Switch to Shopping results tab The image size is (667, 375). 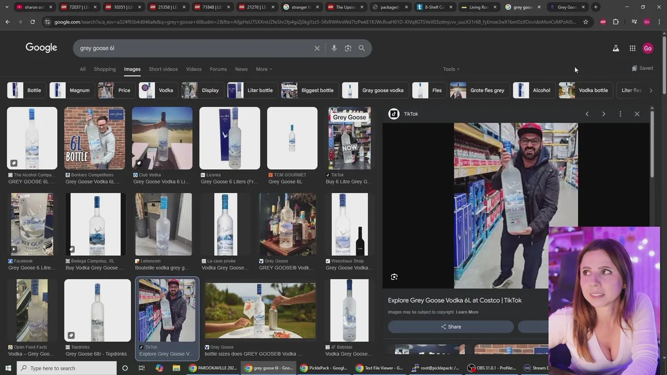pos(105,69)
